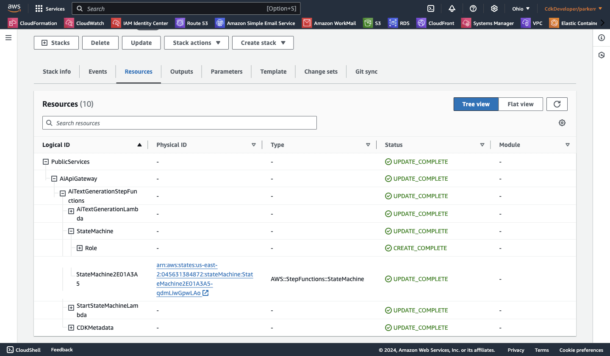610x356 pixels.
Task: Open Elastic Container favorite shortcut
Action: point(573,23)
